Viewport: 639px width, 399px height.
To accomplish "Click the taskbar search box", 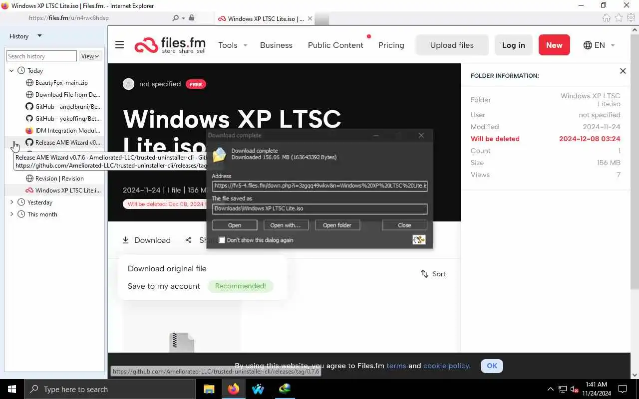I will click(x=110, y=389).
